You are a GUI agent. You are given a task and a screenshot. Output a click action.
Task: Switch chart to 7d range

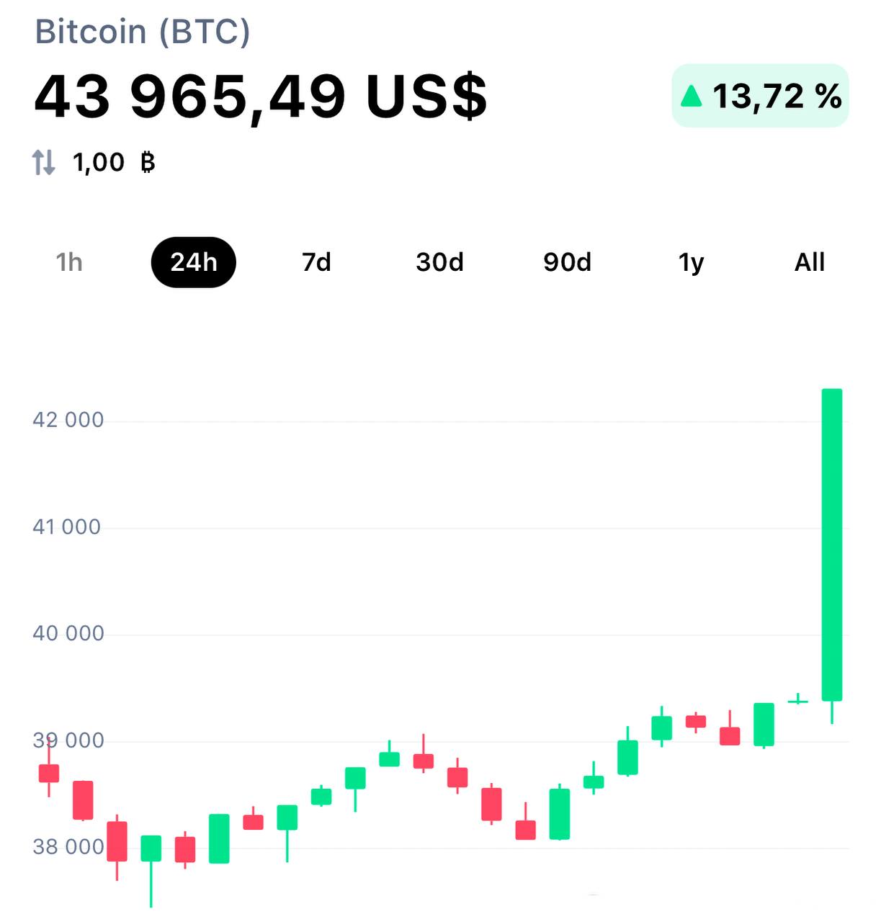(x=316, y=262)
